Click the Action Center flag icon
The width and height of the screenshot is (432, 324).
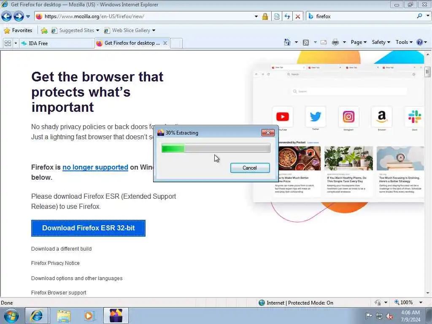369,316
